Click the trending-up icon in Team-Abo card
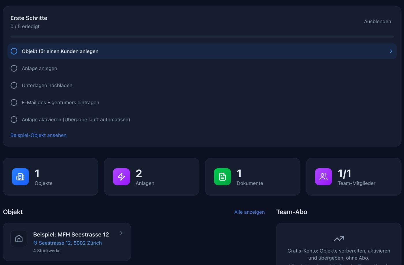The height and width of the screenshot is (265, 404). point(339,238)
